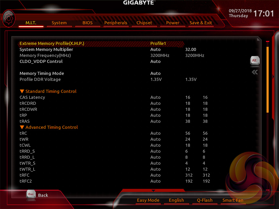
Task: Change Memory Timing Mode Auto value
Action: click(x=155, y=73)
